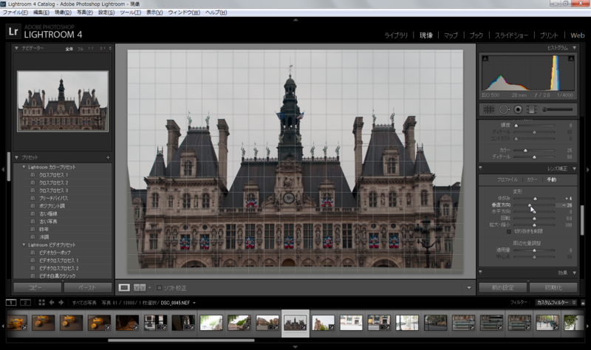Expand the 効果 panel triangle
Image resolution: width=591 pixels, height=350 pixels.
coord(575,272)
